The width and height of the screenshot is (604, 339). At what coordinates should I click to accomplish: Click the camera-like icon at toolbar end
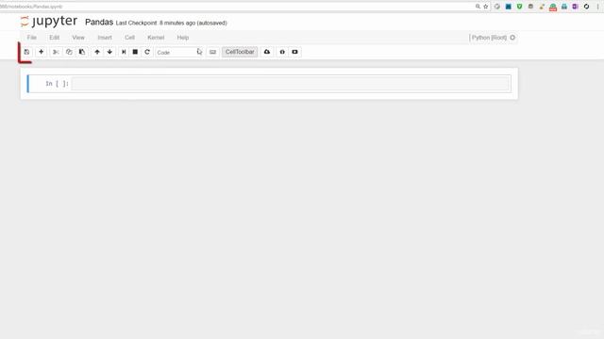coord(294,52)
